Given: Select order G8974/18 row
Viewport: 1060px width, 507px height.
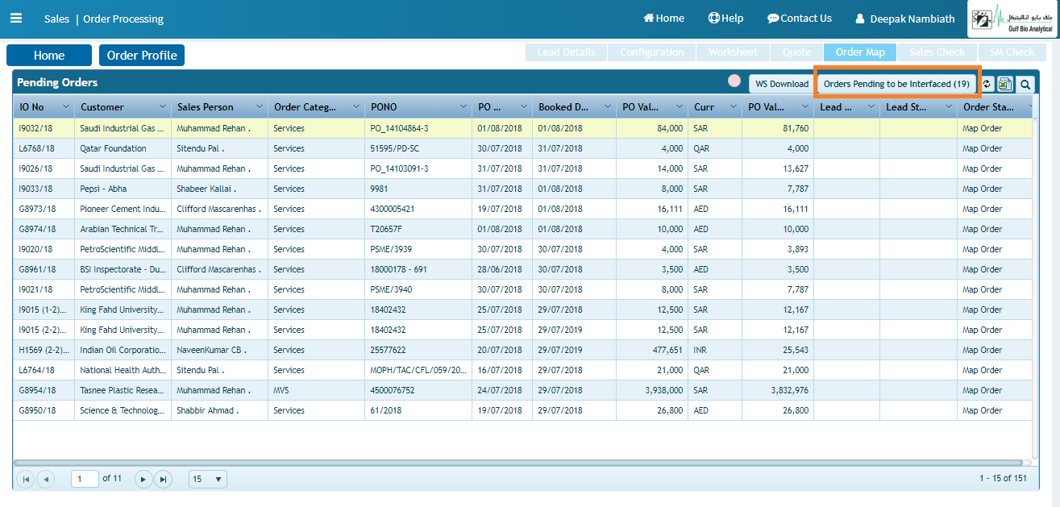Looking at the screenshot, I should click(x=523, y=229).
